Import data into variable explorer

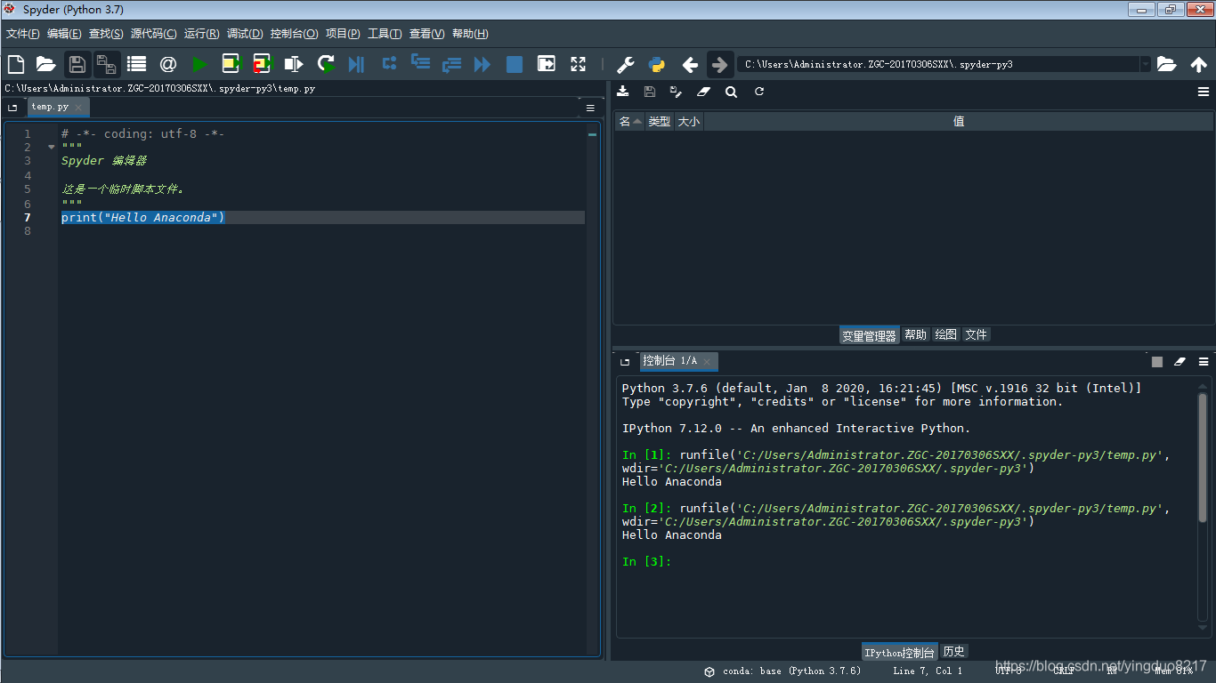pos(623,92)
